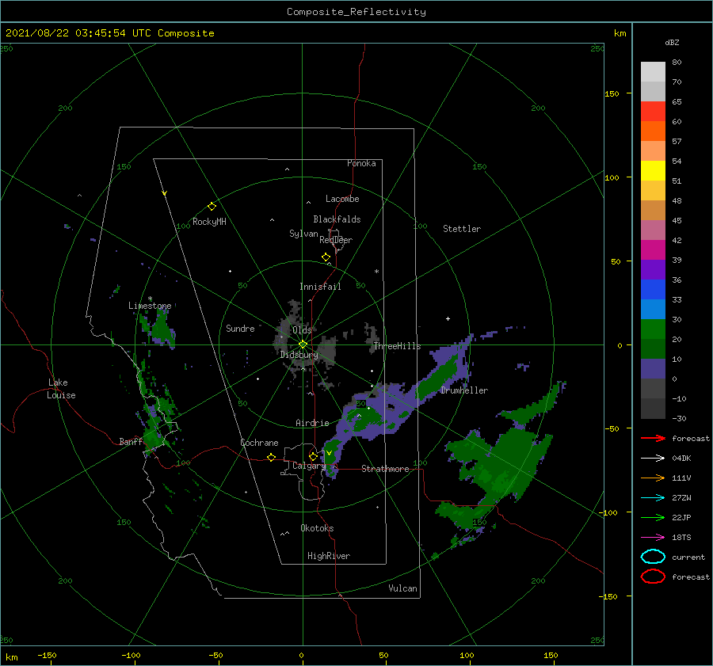Image resolution: width=713 pixels, height=666 pixels.
Task: Click the Lake Louise label
Action: (61, 389)
